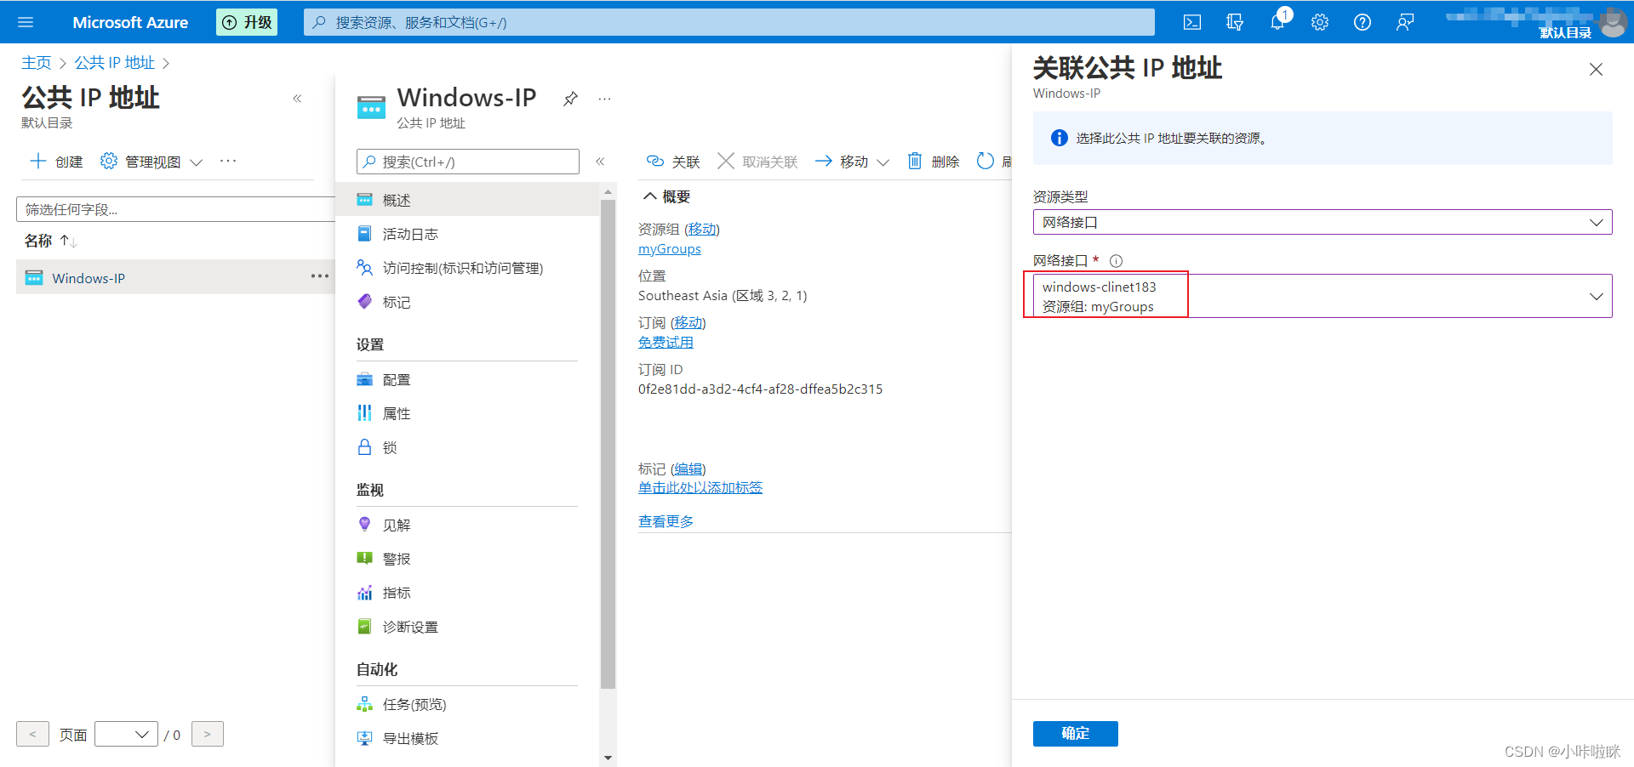Click the user account avatar
1634x767 pixels.
point(1613,22)
